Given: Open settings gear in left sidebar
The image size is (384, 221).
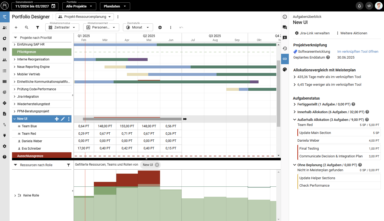Looking at the screenshot, I should [x=5, y=146].
